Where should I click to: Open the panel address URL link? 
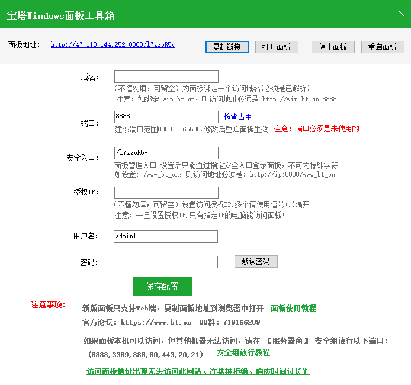(113, 44)
